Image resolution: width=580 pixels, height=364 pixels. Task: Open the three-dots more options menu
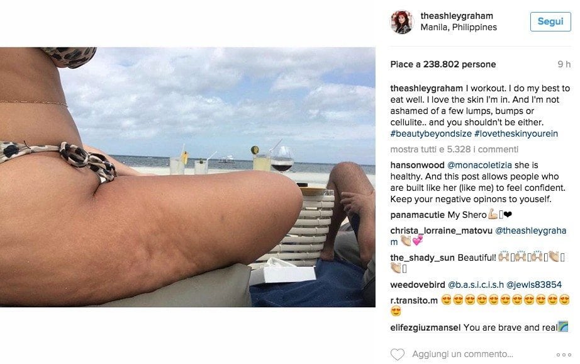564,355
